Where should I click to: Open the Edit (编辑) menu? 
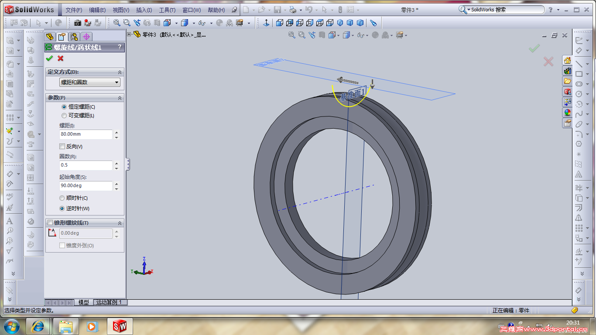coord(97,10)
